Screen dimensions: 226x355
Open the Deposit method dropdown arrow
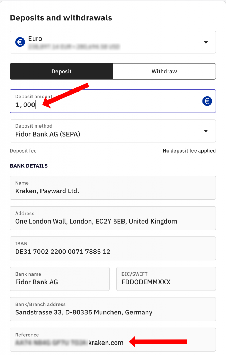(x=206, y=131)
